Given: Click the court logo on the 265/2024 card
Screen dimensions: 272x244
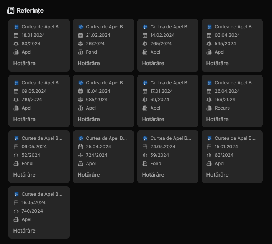Looking at the screenshot, I should click(145, 27).
